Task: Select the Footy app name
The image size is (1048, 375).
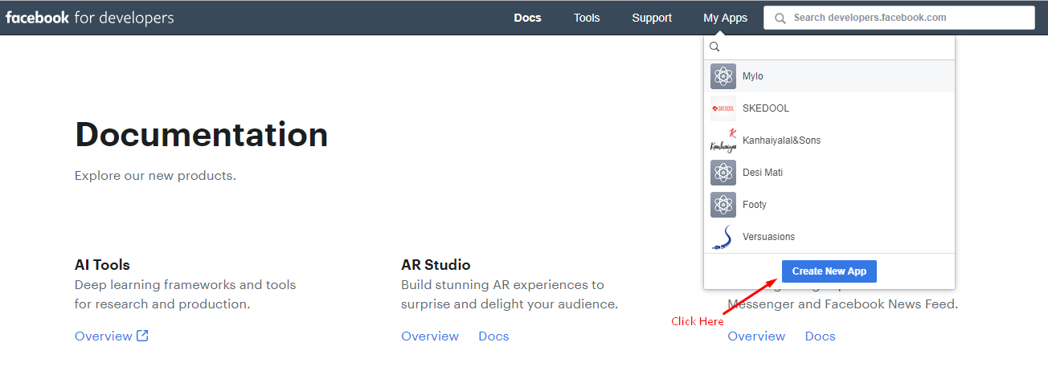Action: click(x=755, y=205)
